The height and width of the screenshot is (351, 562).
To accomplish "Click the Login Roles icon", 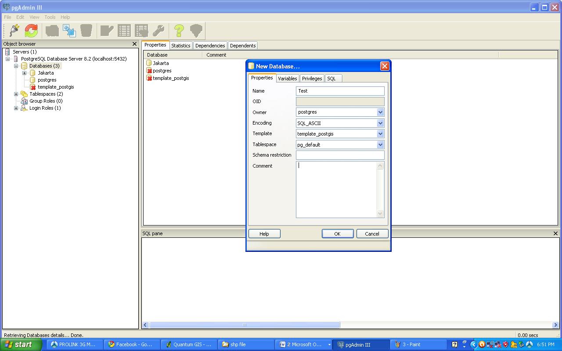I will coord(25,108).
